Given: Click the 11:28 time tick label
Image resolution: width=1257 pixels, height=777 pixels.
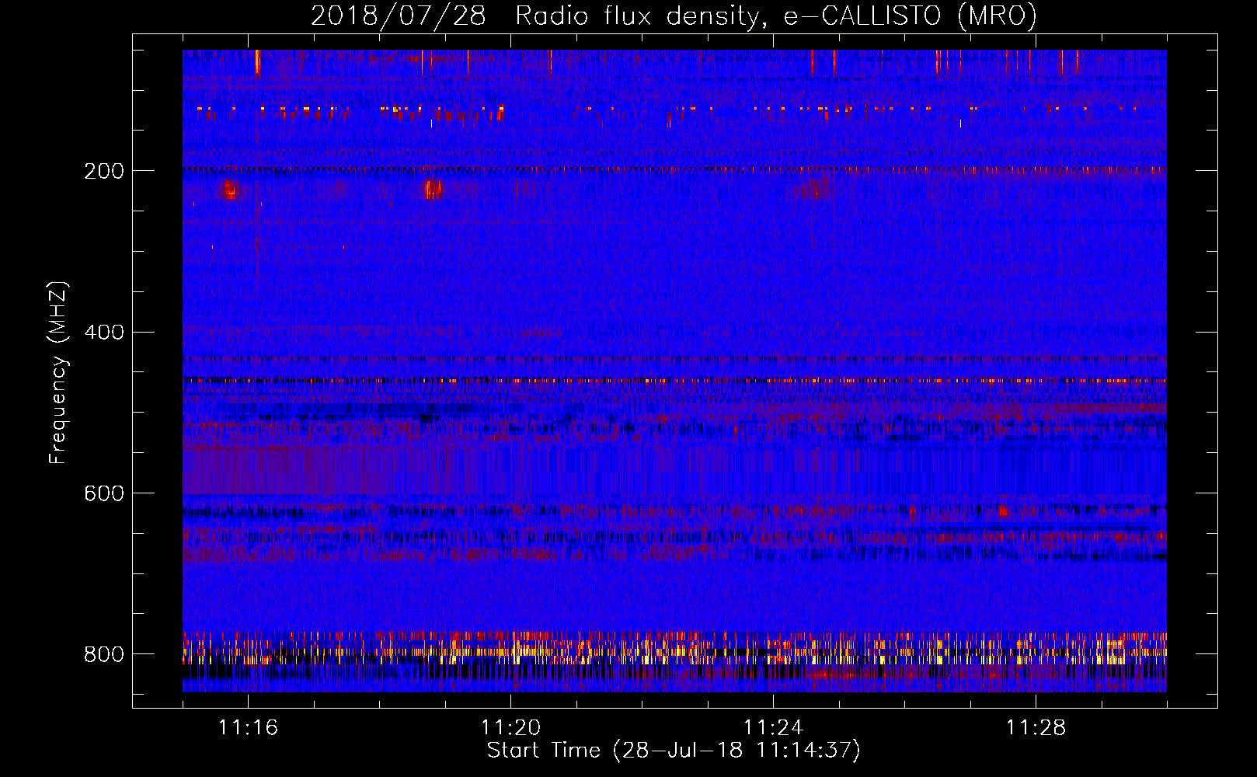Looking at the screenshot, I should (1036, 728).
